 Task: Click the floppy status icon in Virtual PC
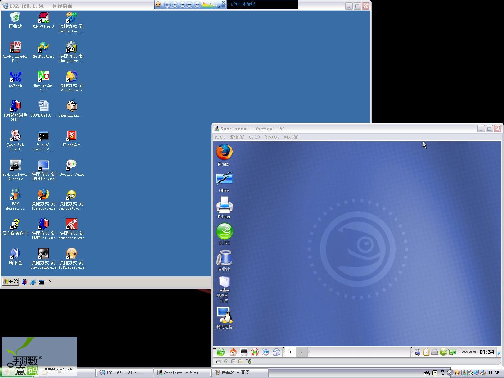[233, 361]
